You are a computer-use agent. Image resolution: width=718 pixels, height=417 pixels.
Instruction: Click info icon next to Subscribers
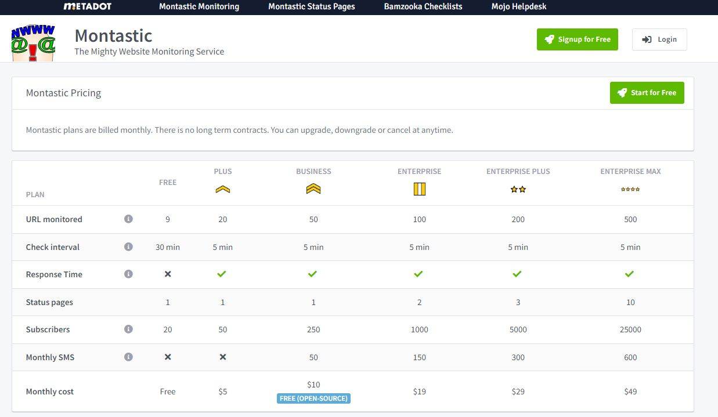pyautogui.click(x=128, y=329)
